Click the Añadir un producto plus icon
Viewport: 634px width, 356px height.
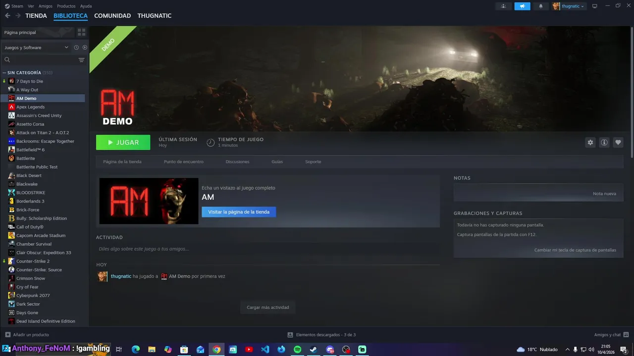tap(7, 335)
